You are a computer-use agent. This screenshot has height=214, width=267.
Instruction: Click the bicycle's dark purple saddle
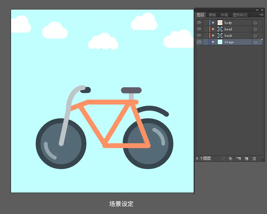tap(131, 90)
